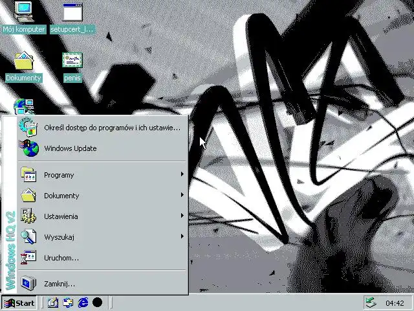Click the Ustawienia gear icon in Start menu

coord(28,216)
